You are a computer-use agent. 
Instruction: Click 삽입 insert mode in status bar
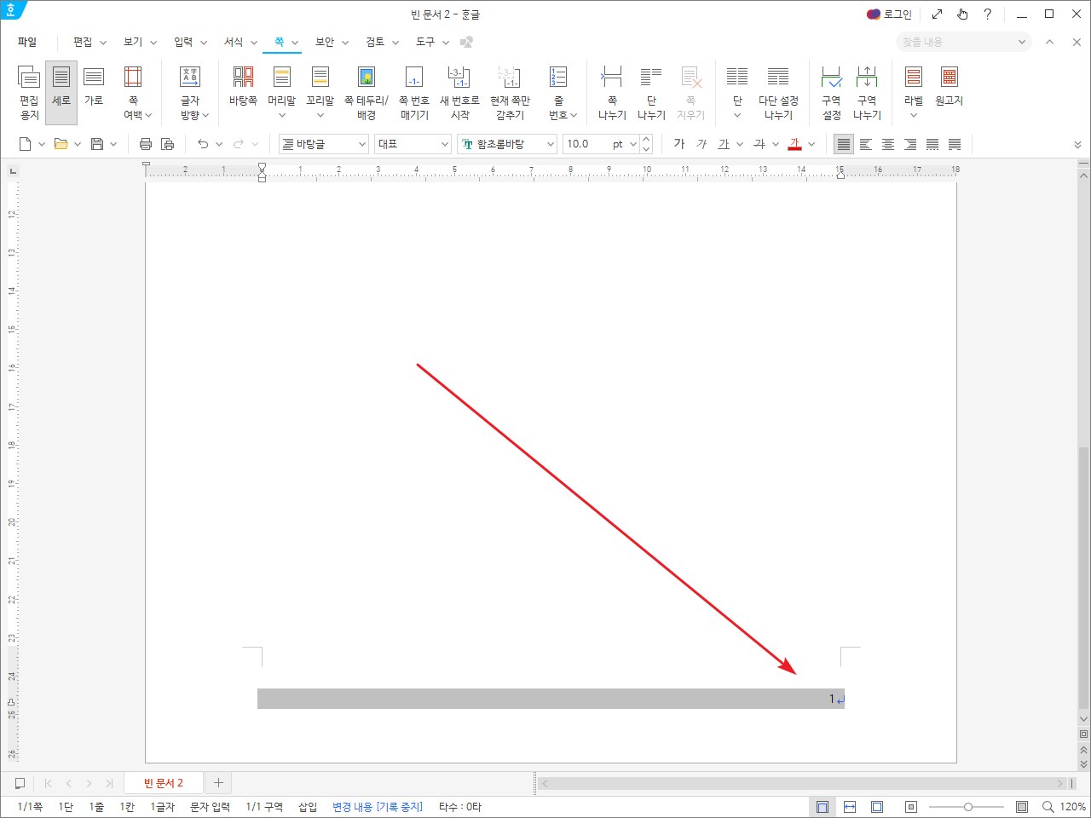pos(308,807)
